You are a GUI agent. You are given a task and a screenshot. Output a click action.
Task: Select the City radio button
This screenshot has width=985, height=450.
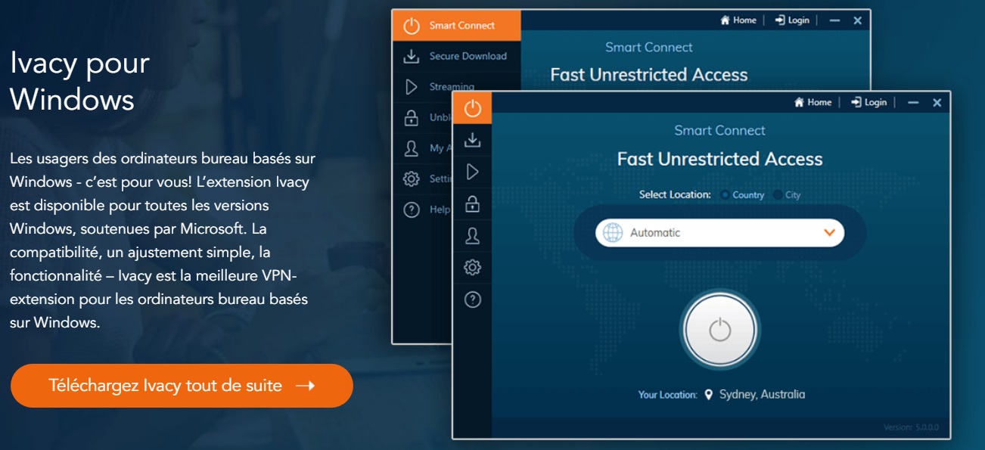click(x=778, y=195)
